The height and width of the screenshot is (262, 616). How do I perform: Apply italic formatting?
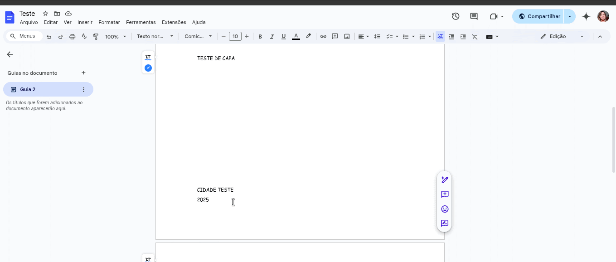[x=272, y=36]
